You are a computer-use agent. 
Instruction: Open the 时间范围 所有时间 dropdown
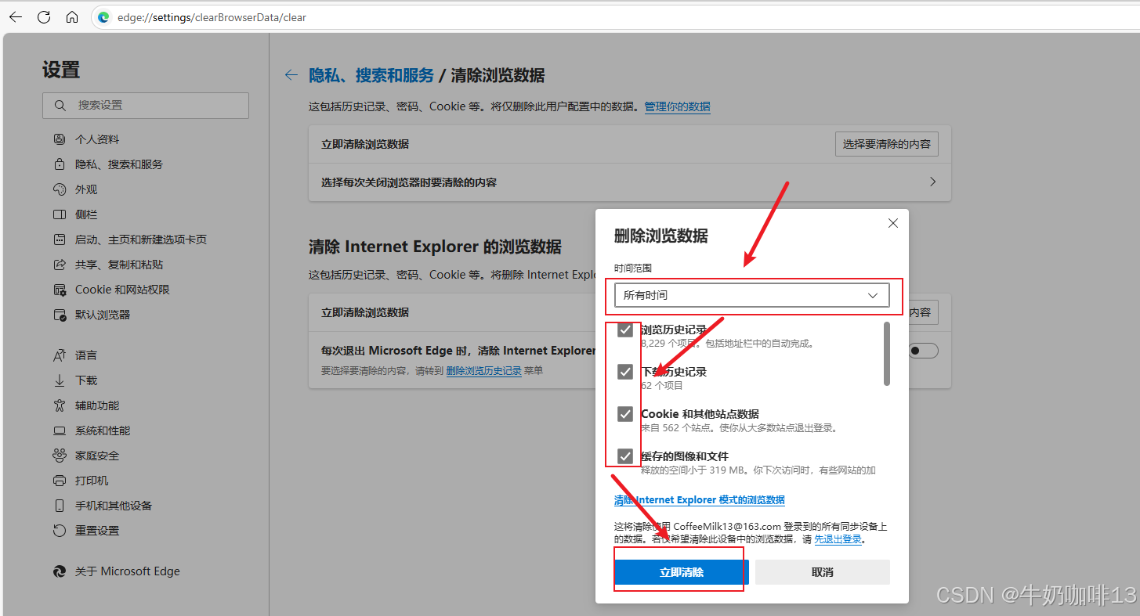752,295
